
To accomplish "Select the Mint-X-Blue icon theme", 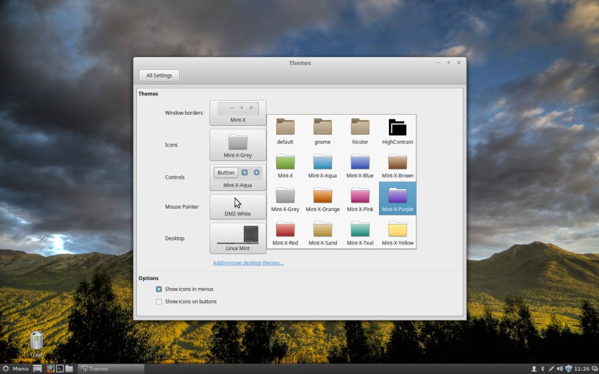I will pos(360,165).
